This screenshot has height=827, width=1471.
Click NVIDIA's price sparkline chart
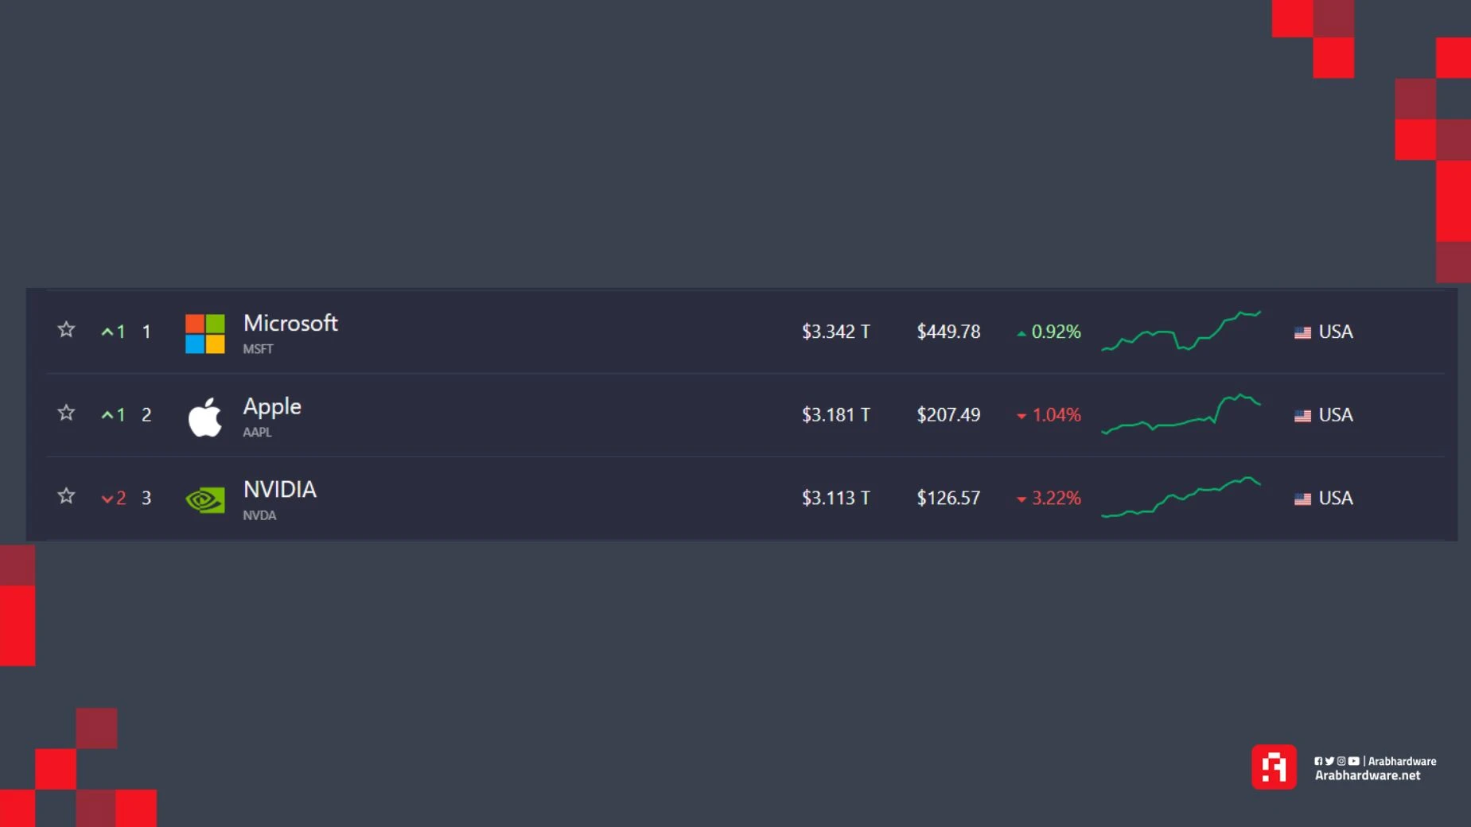pyautogui.click(x=1181, y=497)
